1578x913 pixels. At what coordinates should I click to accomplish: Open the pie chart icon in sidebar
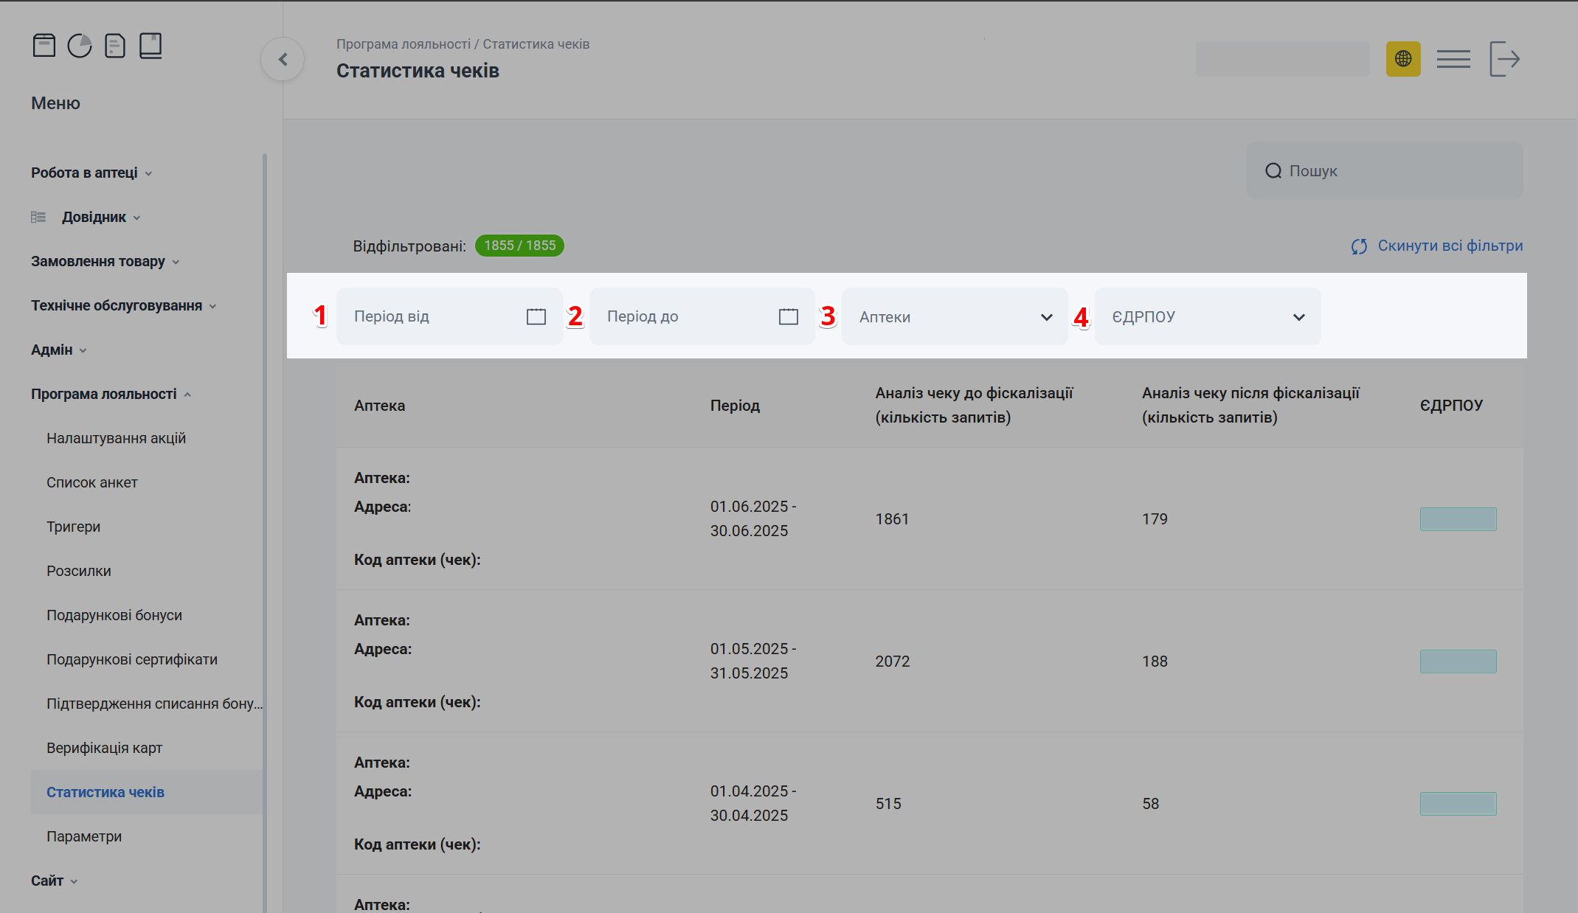pyautogui.click(x=80, y=46)
